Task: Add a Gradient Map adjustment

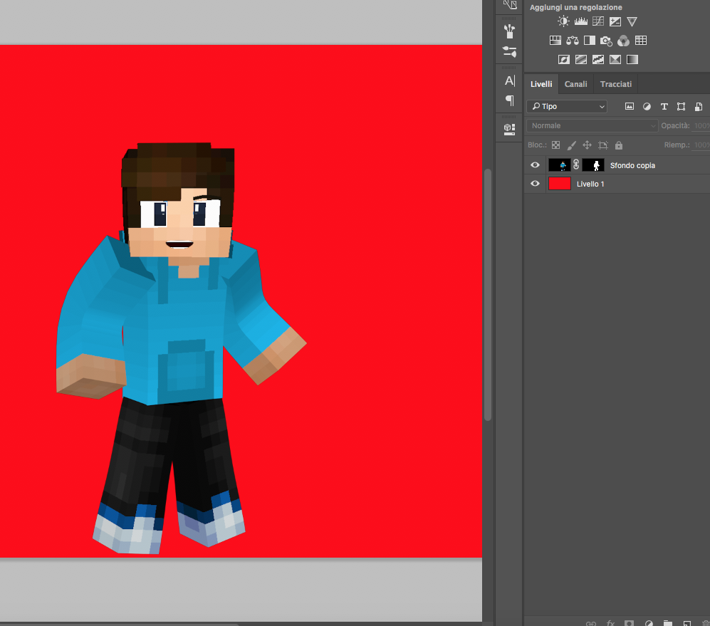Action: (632, 59)
